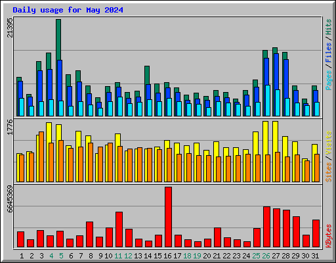Screen dimensions: 336x263
Task: Select green weekend day label 26
Action: pos(266,256)
